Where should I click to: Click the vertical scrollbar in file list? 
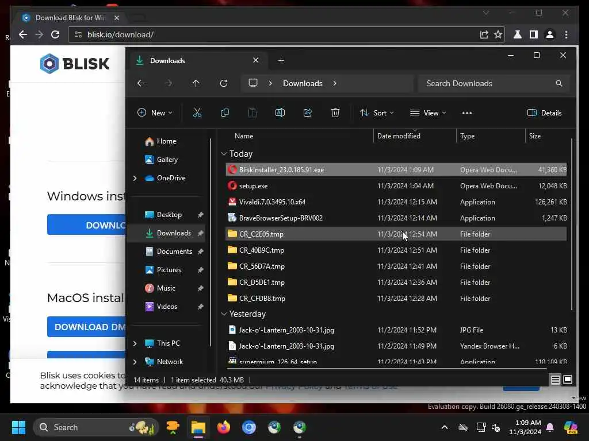point(572,225)
